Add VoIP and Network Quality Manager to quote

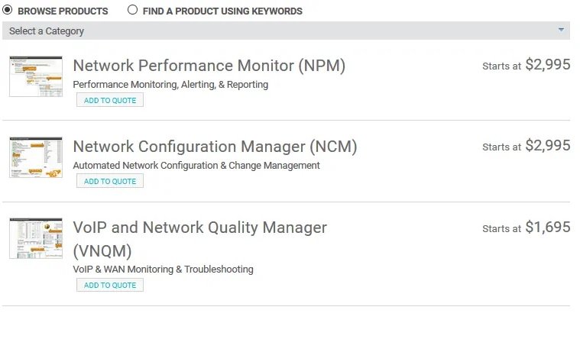(110, 286)
